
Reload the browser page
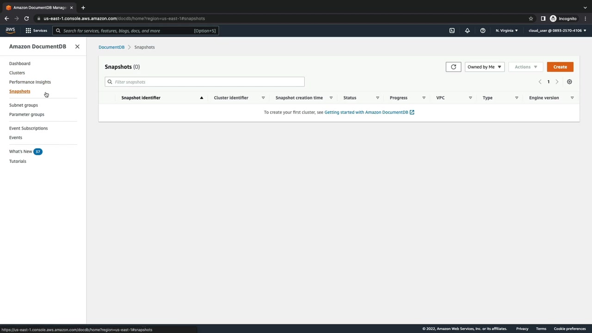coord(26,18)
